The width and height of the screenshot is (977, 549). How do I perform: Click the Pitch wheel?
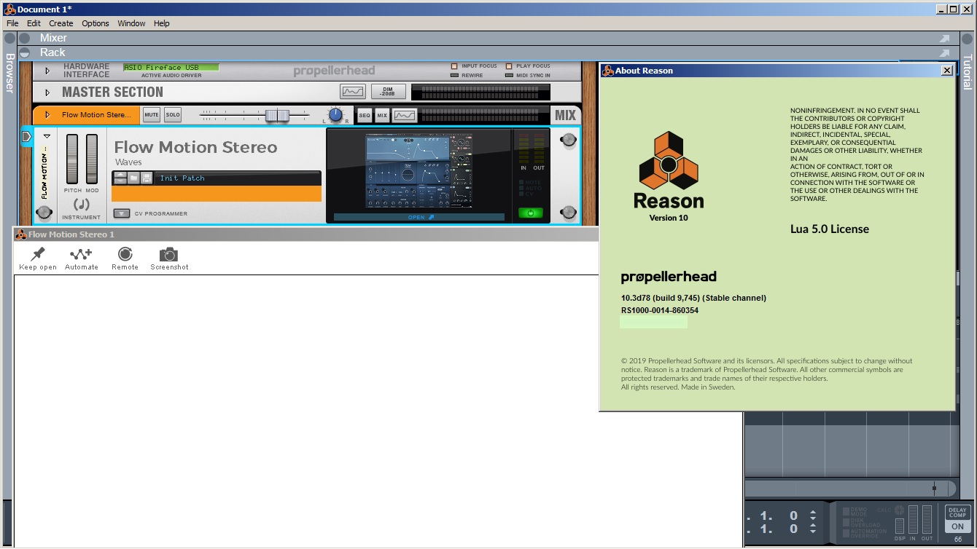(71, 159)
